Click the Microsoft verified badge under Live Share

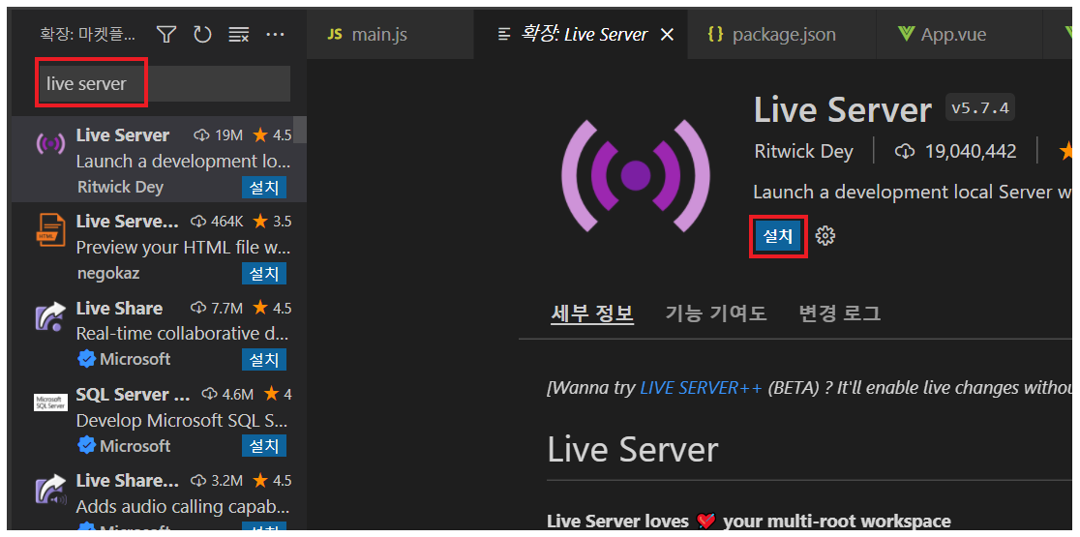click(x=86, y=359)
